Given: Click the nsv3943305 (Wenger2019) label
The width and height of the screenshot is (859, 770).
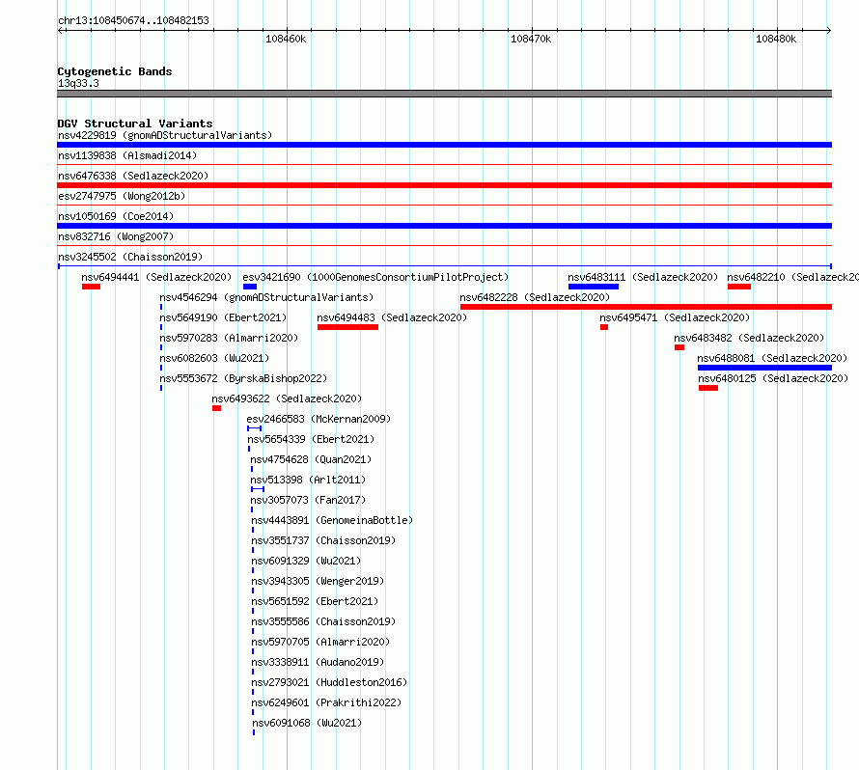Looking at the screenshot, I should click(x=318, y=581).
